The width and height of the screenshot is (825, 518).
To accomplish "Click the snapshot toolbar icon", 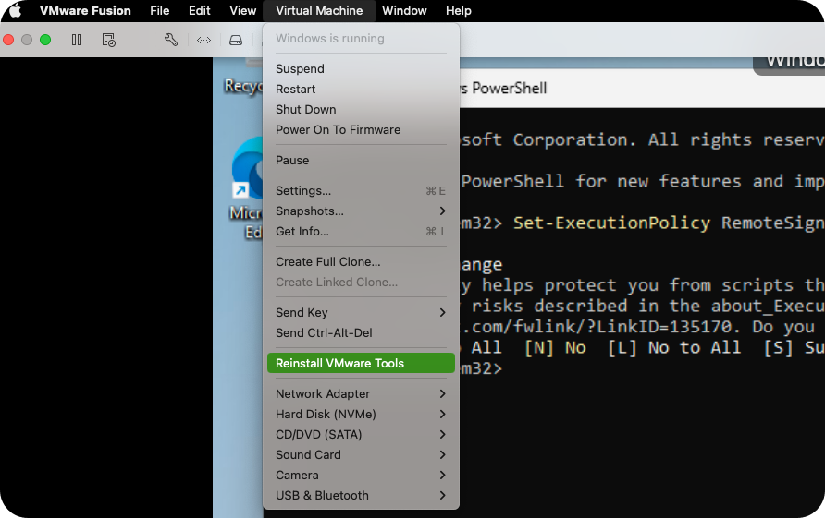I will (108, 40).
